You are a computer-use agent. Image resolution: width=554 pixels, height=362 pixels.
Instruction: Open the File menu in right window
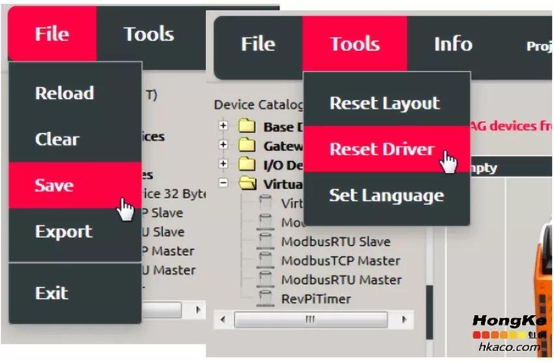[x=258, y=44]
